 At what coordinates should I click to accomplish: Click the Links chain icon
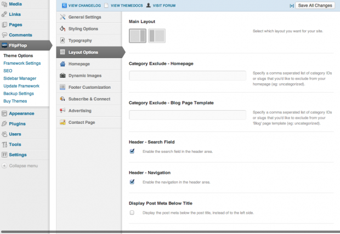(x=4, y=14)
